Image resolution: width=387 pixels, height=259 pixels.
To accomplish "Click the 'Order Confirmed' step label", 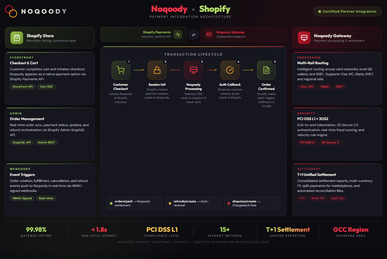I will click(266, 87).
